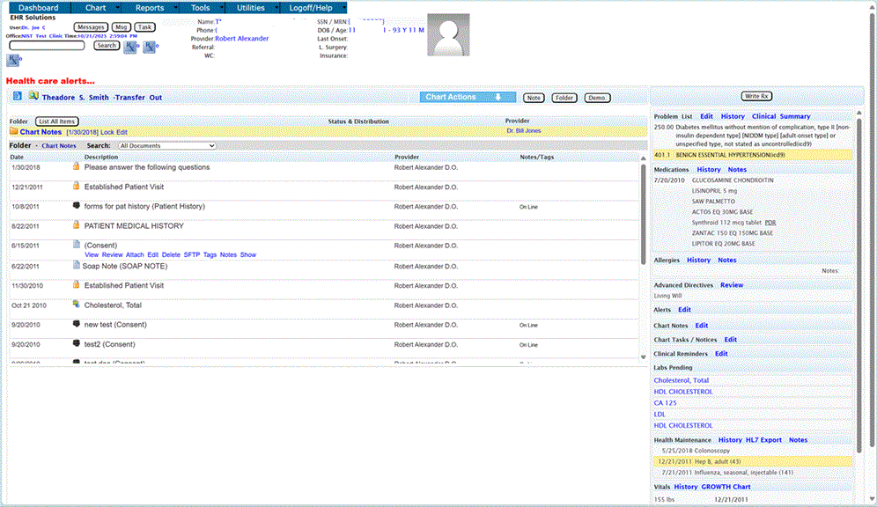877x507 pixels.
Task: Open the GROWTH Chart link in Vitals
Action: 726,487
